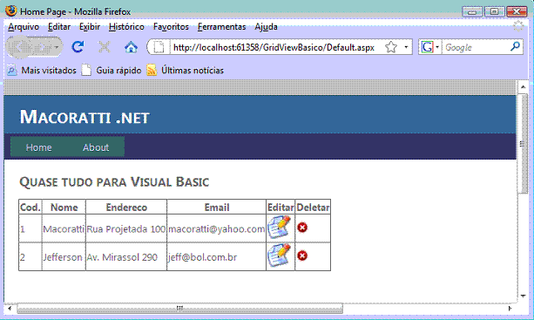Click the Cod. column header
This screenshot has height=320, width=534.
tap(30, 207)
